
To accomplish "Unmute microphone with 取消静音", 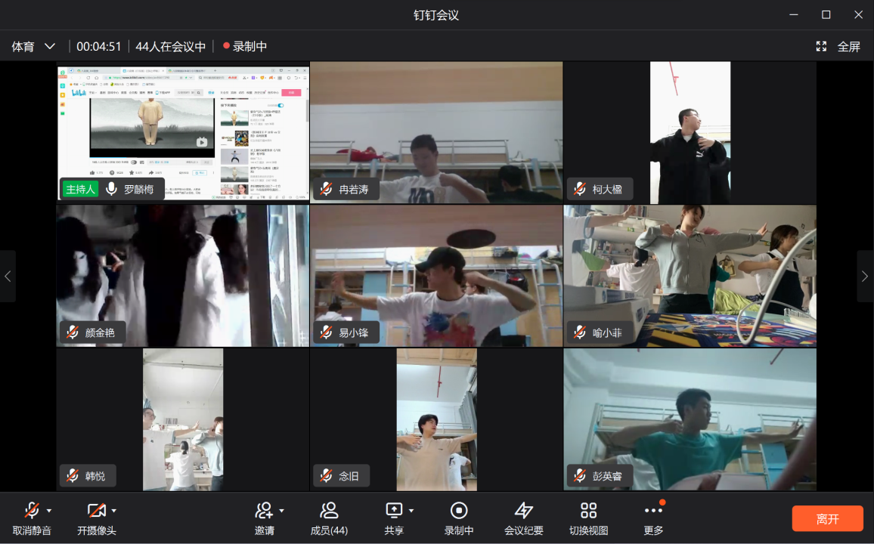I will click(x=32, y=511).
